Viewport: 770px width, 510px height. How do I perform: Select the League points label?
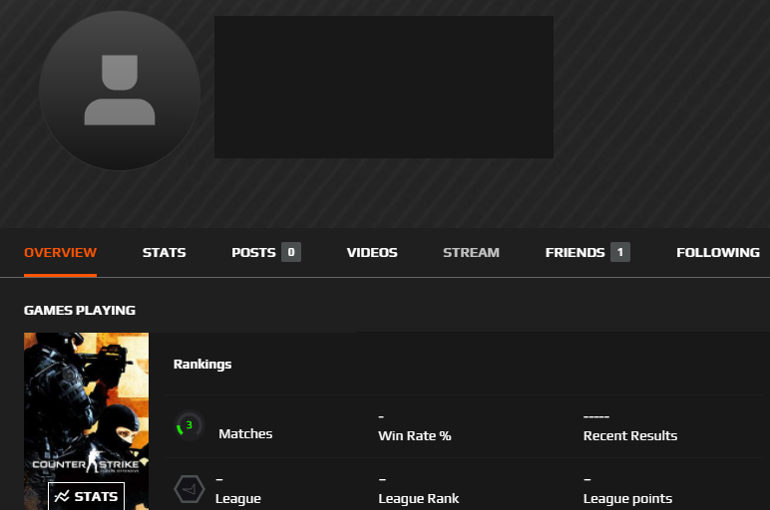tap(627, 499)
